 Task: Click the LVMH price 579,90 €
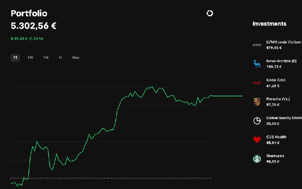(x=274, y=48)
